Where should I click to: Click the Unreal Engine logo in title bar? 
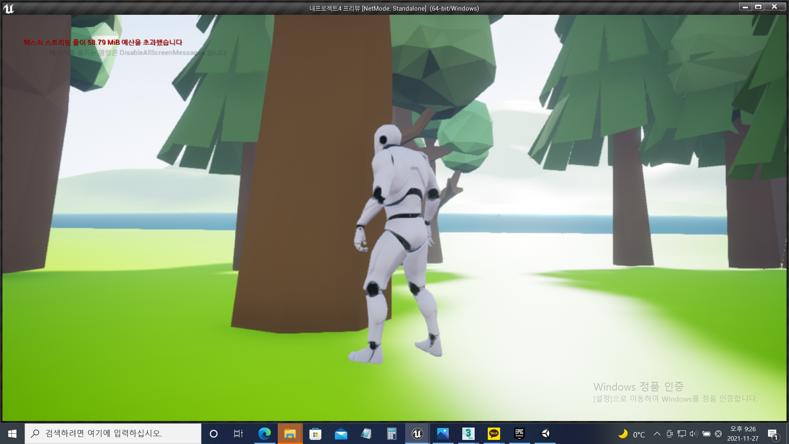[9, 8]
